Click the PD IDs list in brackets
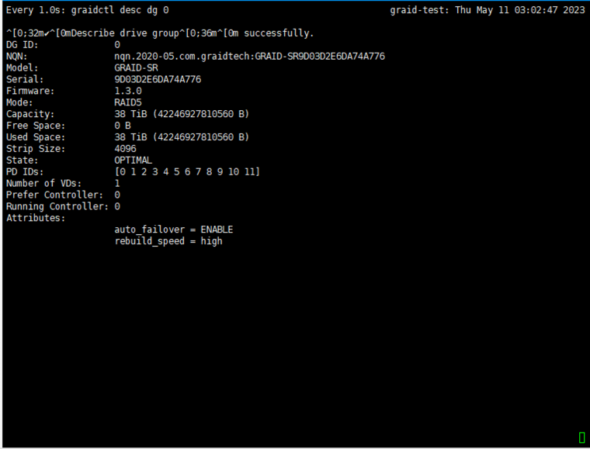The width and height of the screenshot is (590, 449). tap(187, 171)
